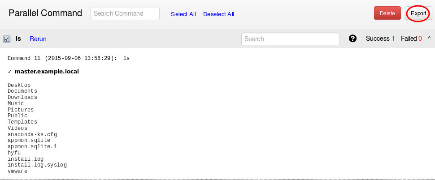Click the Success 1 count

[380, 39]
